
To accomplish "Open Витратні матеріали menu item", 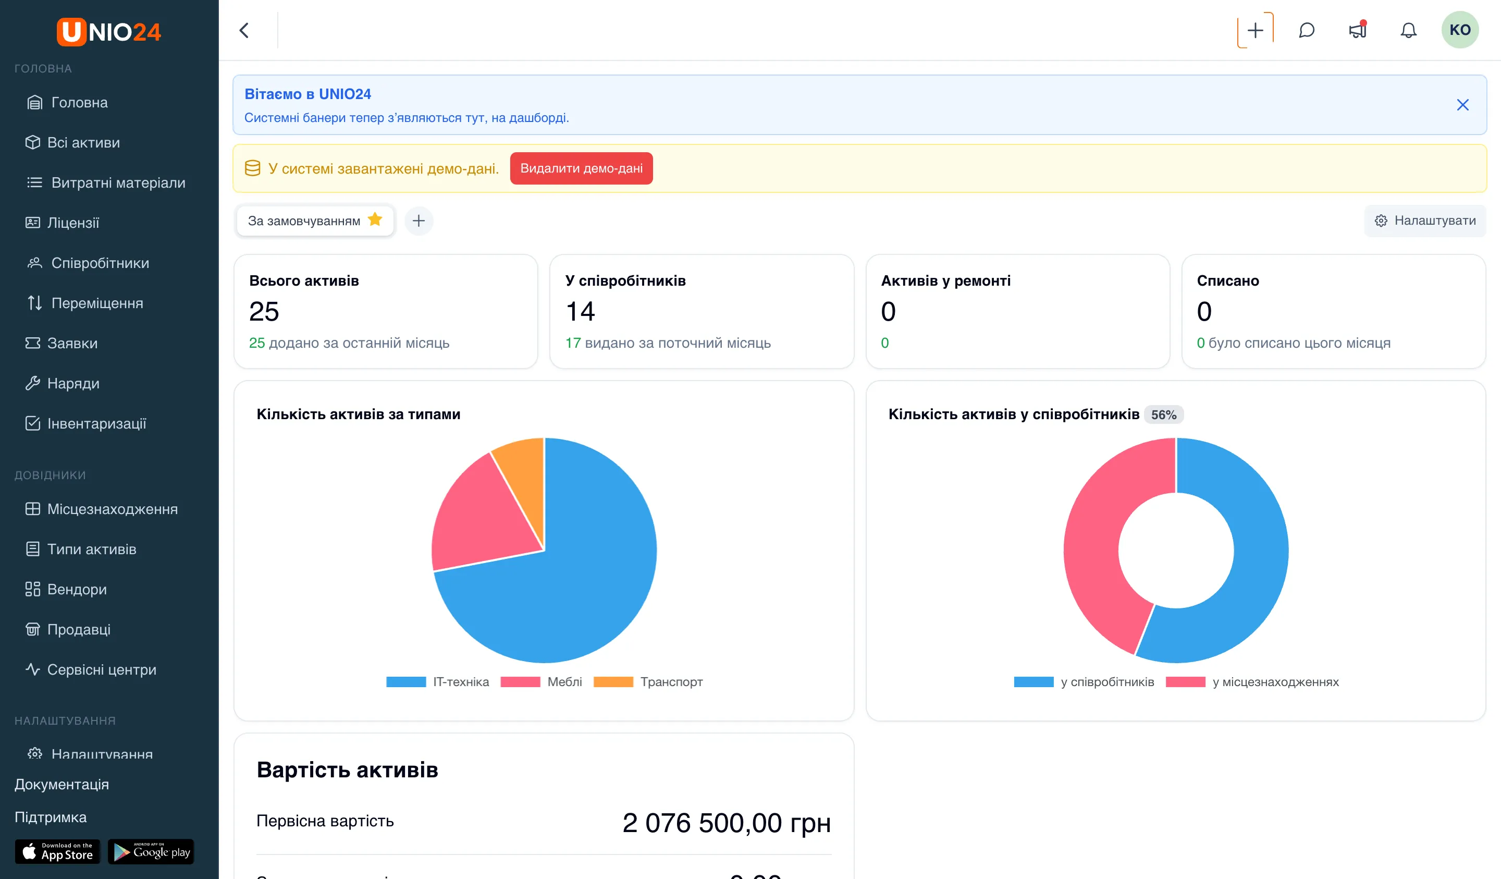I will [106, 182].
